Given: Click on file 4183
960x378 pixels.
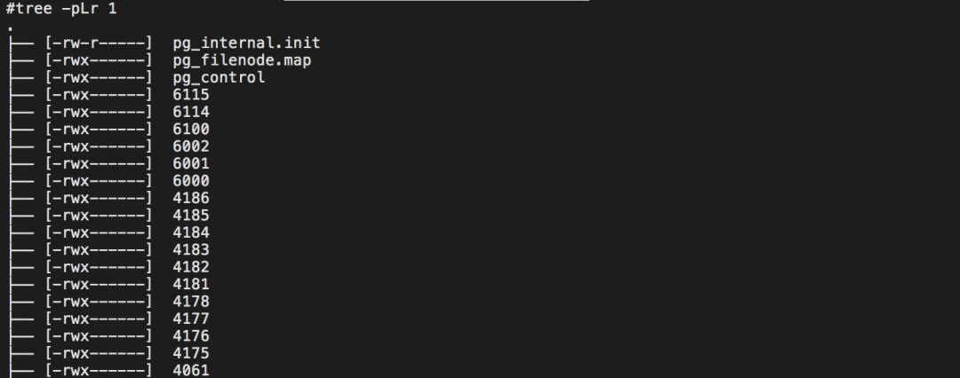Looking at the screenshot, I should click(x=191, y=250).
